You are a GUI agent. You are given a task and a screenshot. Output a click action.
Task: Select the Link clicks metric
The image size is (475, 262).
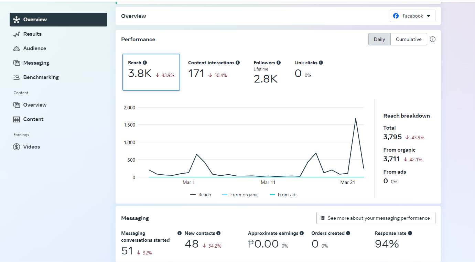pyautogui.click(x=309, y=69)
